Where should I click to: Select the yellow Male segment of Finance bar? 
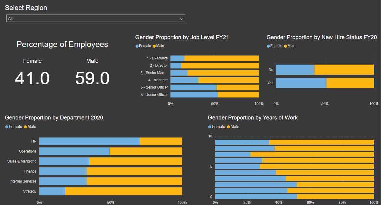[x=134, y=171]
